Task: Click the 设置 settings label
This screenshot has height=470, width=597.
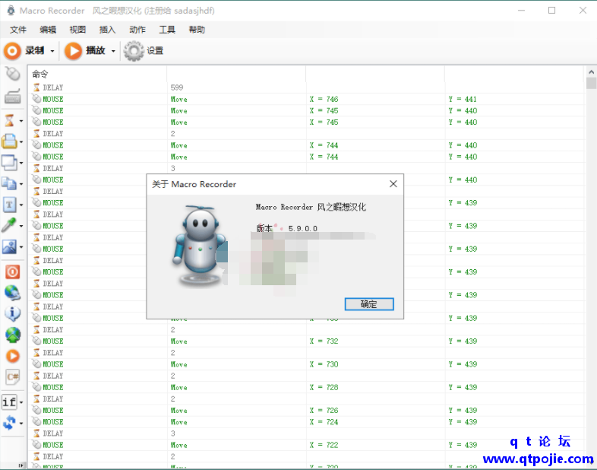Action: pos(155,51)
